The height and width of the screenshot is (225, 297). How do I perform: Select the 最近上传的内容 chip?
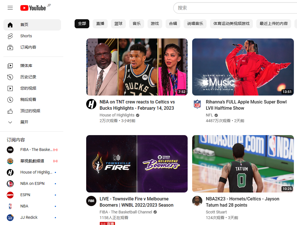pos(274,24)
